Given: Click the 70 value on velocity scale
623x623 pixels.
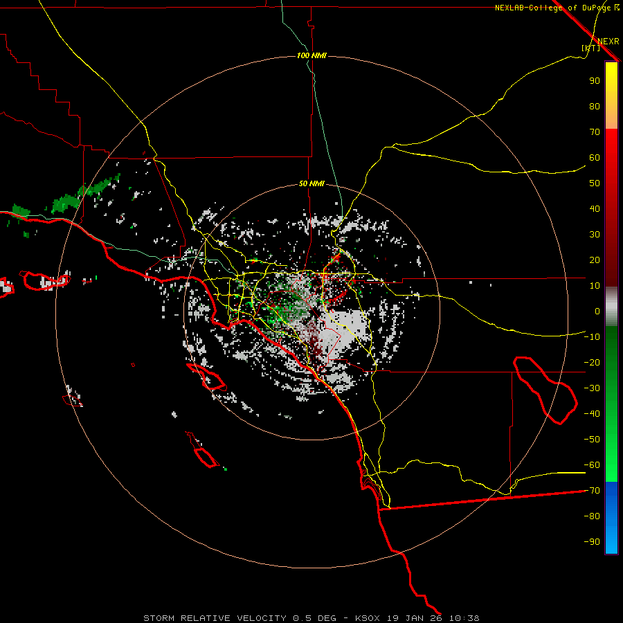Looking at the screenshot, I should (595, 132).
